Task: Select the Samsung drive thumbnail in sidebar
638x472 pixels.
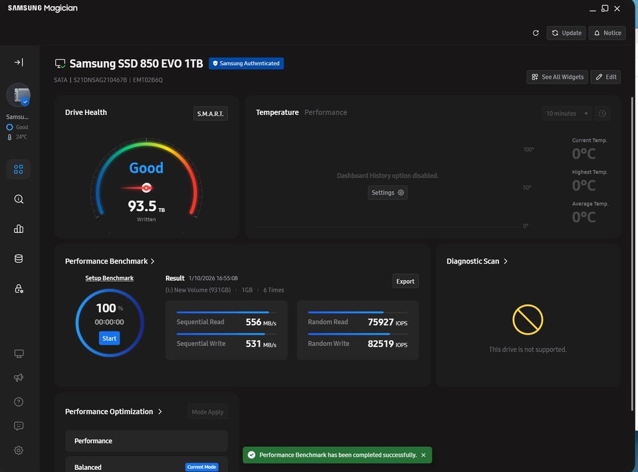Action: point(18,96)
